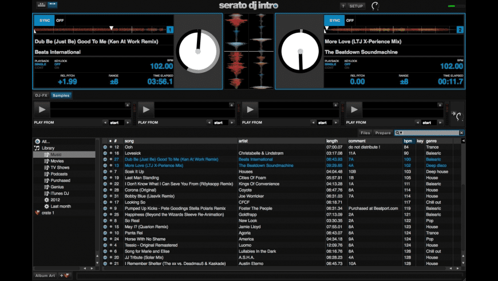Change the deck 2 pitch range ±8
Image resolution: width=498 pixels, height=281 pixels.
[404, 82]
